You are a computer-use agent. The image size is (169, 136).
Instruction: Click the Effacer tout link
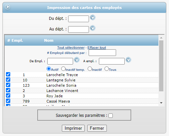97,48
